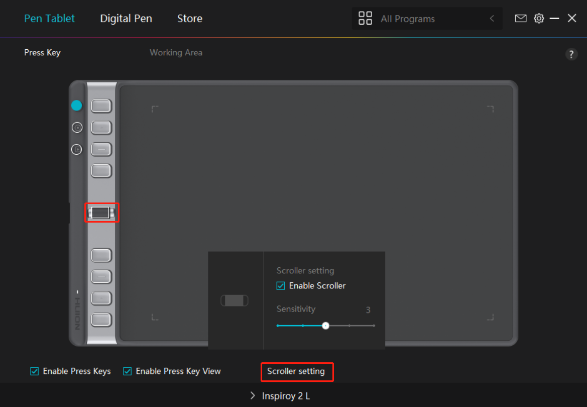Viewport: 587px width, 407px height.
Task: Collapse program list with the left chevron
Action: [x=492, y=19]
